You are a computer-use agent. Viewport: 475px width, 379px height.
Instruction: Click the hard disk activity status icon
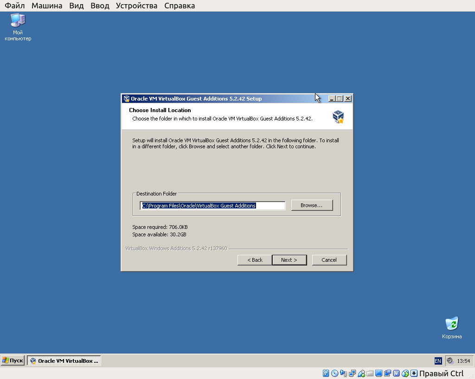coord(326,373)
